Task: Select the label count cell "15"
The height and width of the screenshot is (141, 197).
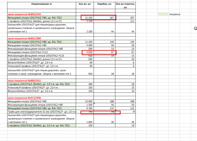Action: [x=125, y=88]
